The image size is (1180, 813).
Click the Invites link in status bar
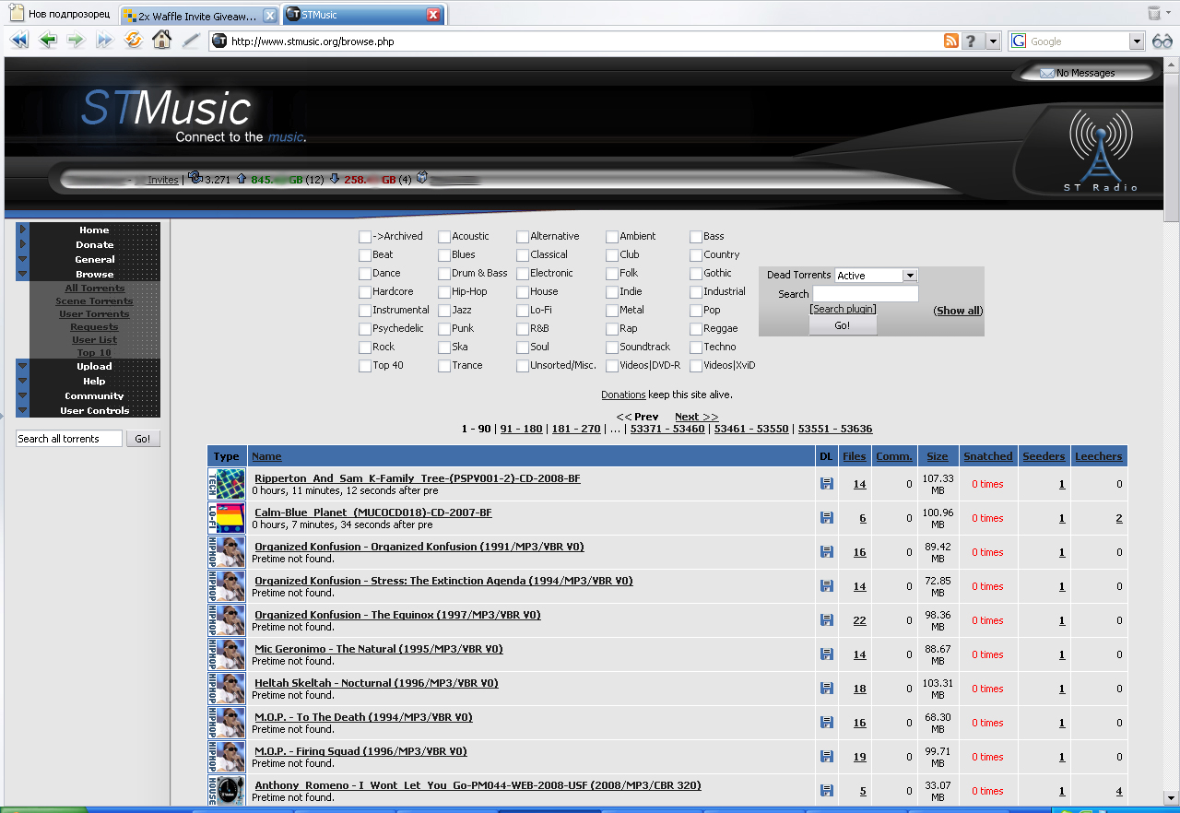click(163, 180)
